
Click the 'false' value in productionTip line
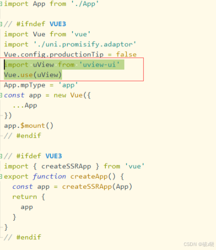[126, 55]
